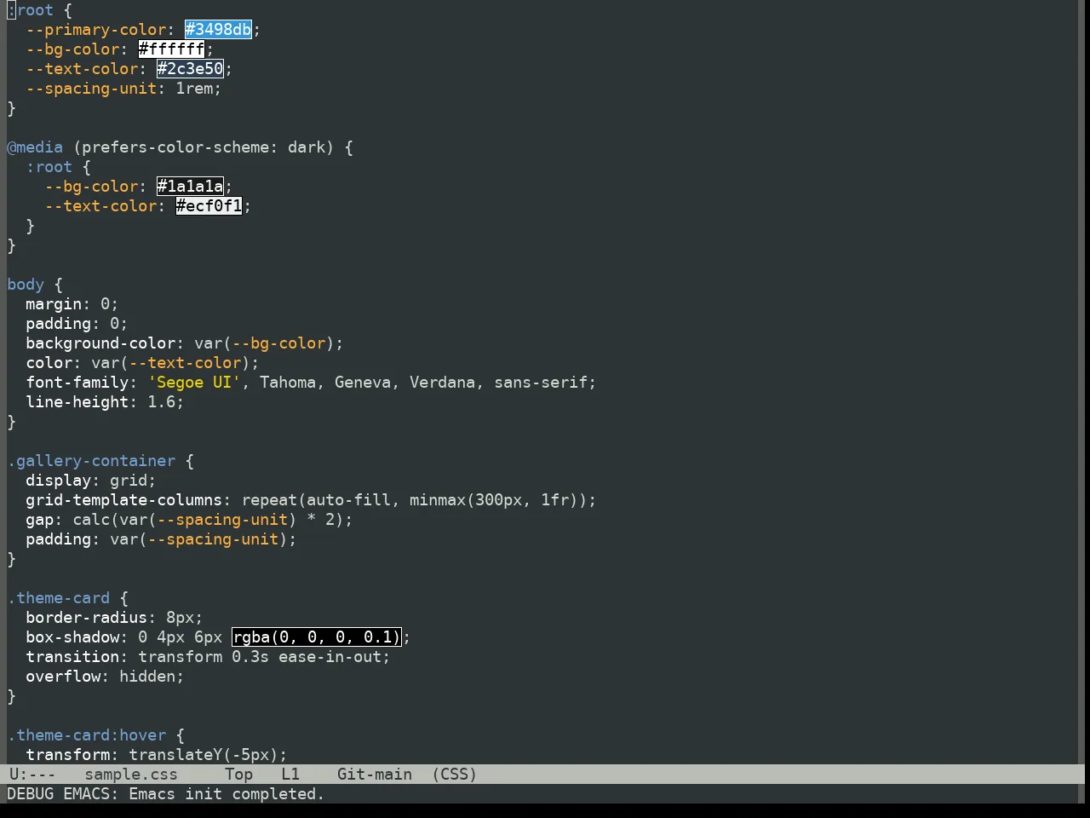Click the #1a1a1a dark background color
The height and width of the screenshot is (818, 1090).
click(191, 187)
